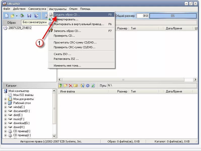Open the dropdown arrow beside Open icon
This screenshot has height=151, width=201.
pos(17,16)
